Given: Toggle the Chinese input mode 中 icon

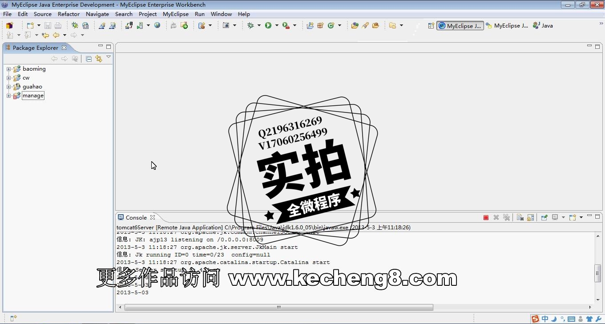Looking at the screenshot, I should [x=544, y=319].
